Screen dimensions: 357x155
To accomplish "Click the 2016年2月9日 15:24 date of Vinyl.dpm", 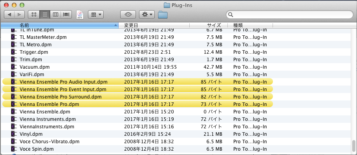I will coord(148,134).
